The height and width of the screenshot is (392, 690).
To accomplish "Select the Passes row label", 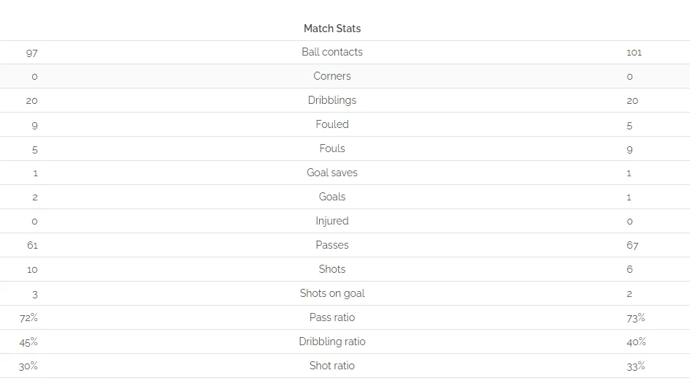I will pyautogui.click(x=332, y=245).
